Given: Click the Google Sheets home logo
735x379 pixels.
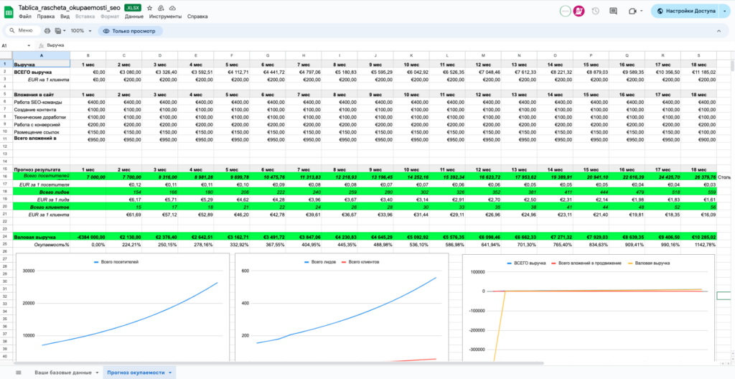Looking at the screenshot, I should tap(9, 10).
